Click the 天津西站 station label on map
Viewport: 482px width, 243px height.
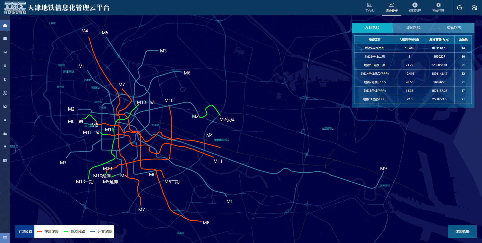[69, 72]
